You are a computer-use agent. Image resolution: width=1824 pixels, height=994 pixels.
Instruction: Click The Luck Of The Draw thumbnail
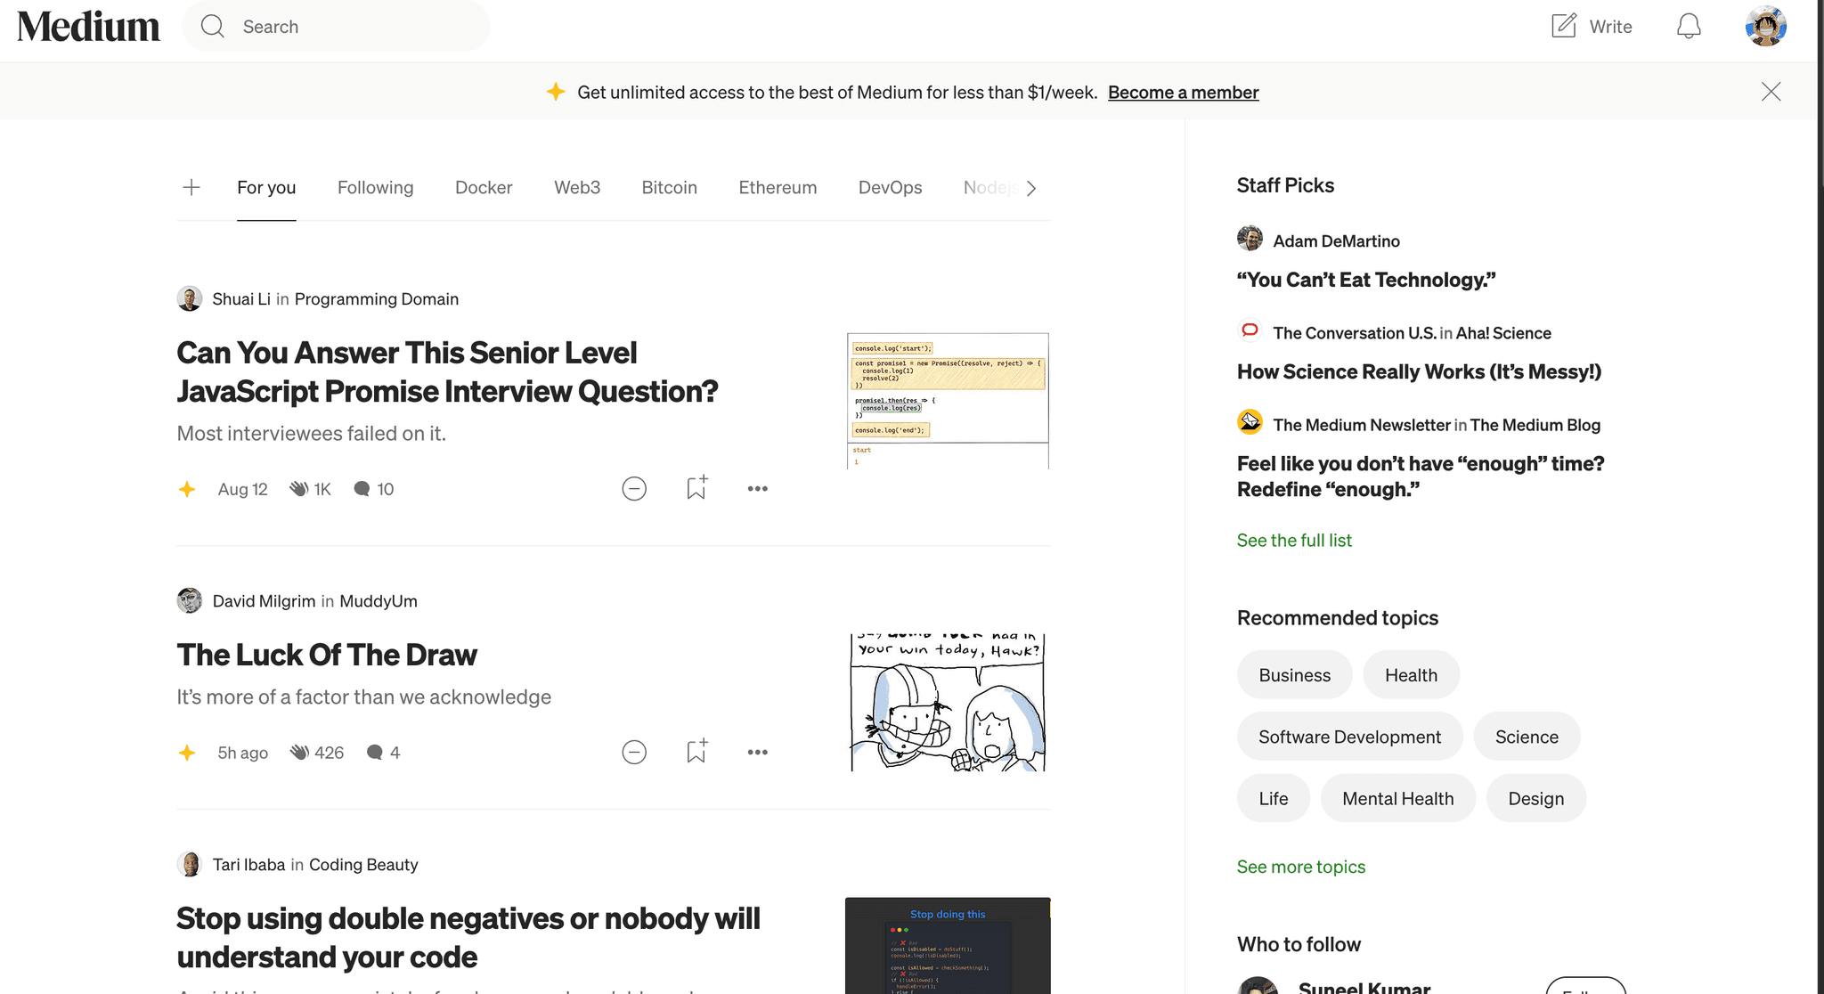948,703
